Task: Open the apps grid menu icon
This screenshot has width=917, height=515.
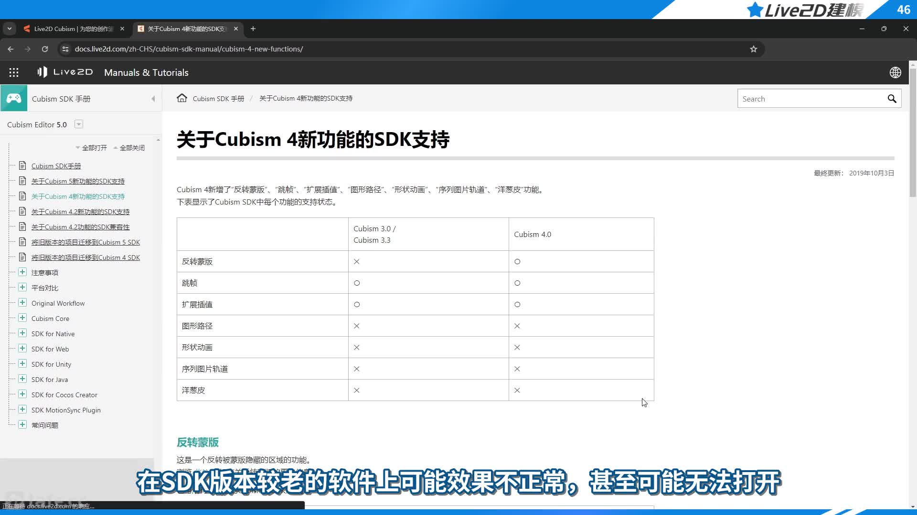Action: coord(14,72)
